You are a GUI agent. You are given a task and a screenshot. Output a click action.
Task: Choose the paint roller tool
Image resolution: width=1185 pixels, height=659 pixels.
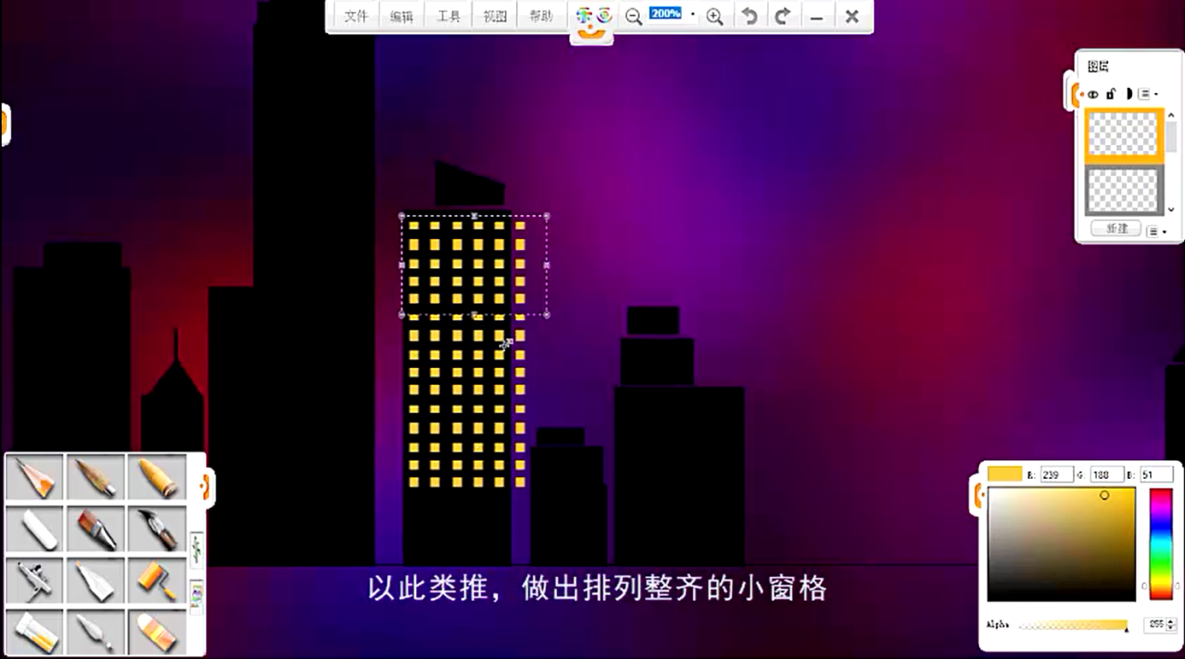157,580
